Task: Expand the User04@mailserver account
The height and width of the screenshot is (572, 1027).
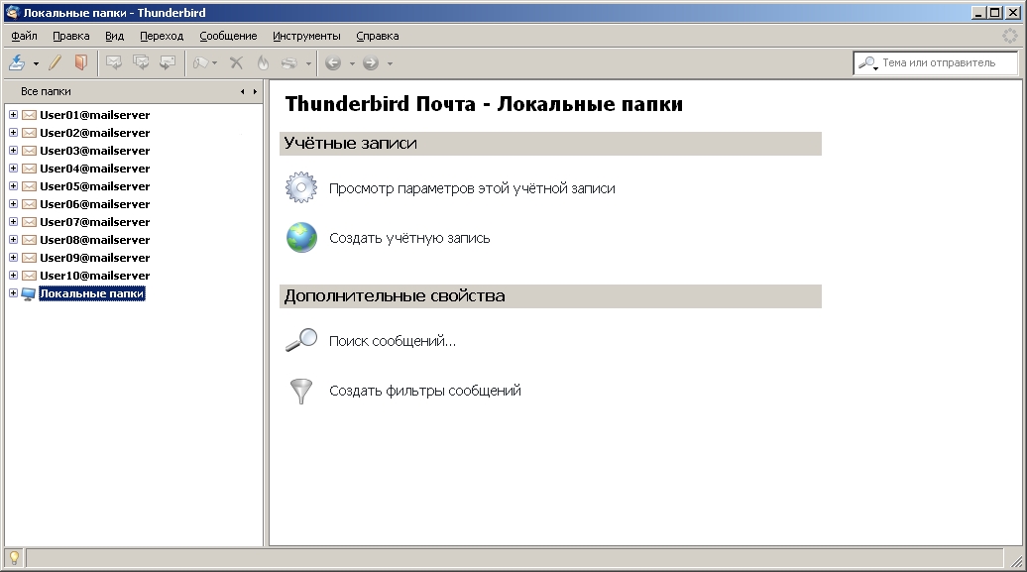Action: pyautogui.click(x=13, y=169)
